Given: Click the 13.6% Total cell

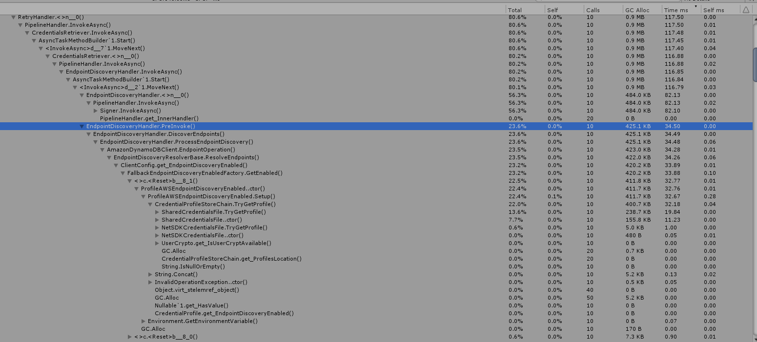Looking at the screenshot, I should [x=517, y=212].
